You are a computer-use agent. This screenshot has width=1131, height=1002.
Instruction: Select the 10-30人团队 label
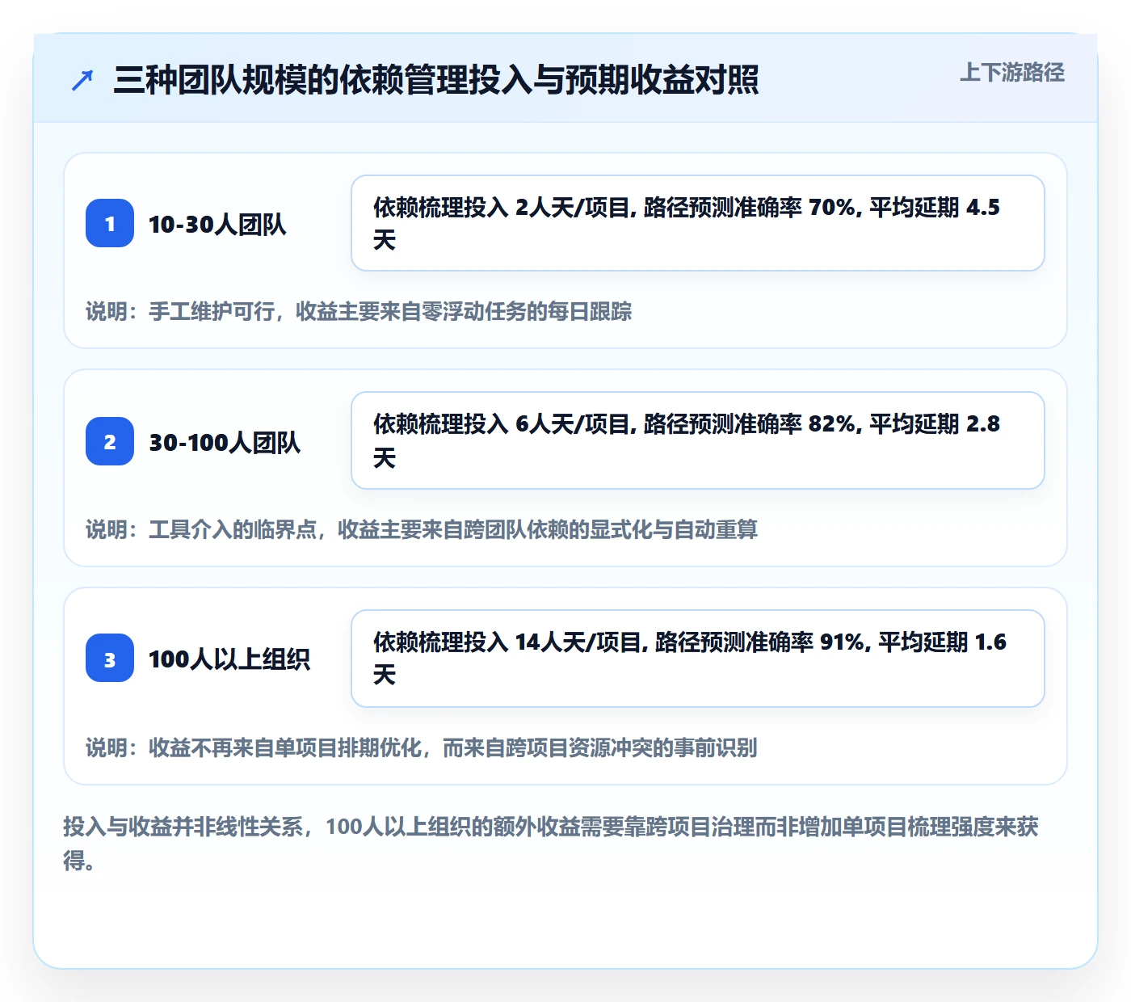tap(217, 224)
